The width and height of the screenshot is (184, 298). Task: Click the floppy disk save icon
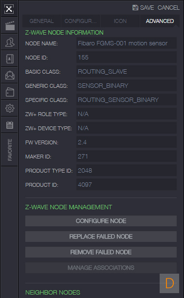[135, 8]
